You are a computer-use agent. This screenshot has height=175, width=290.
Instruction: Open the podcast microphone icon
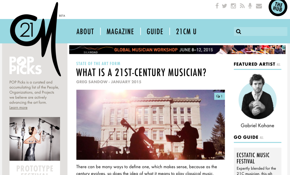(250, 6)
